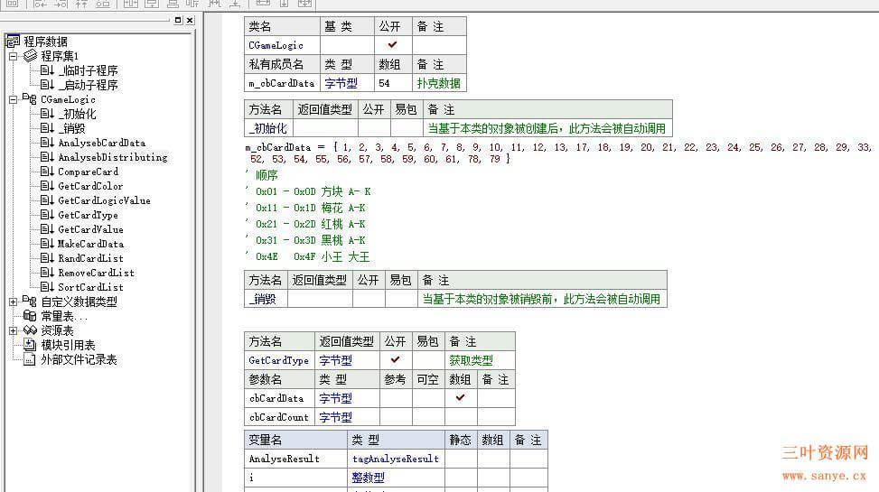Click the 自定义数据类型 node icon

[x=30, y=301]
